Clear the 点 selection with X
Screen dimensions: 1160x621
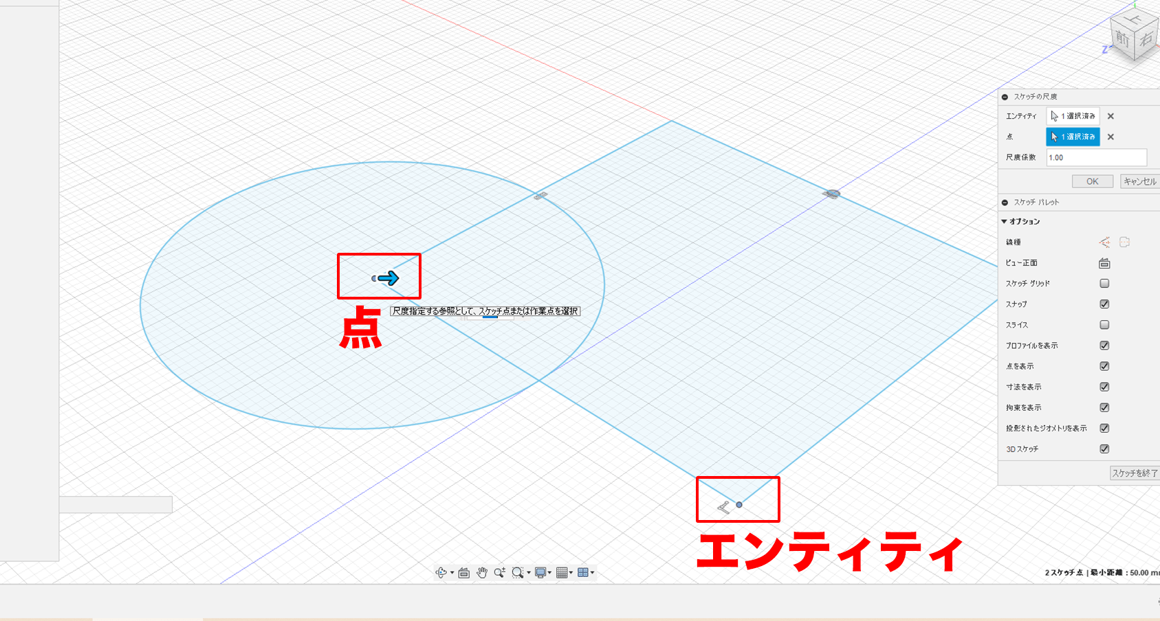tap(1110, 137)
